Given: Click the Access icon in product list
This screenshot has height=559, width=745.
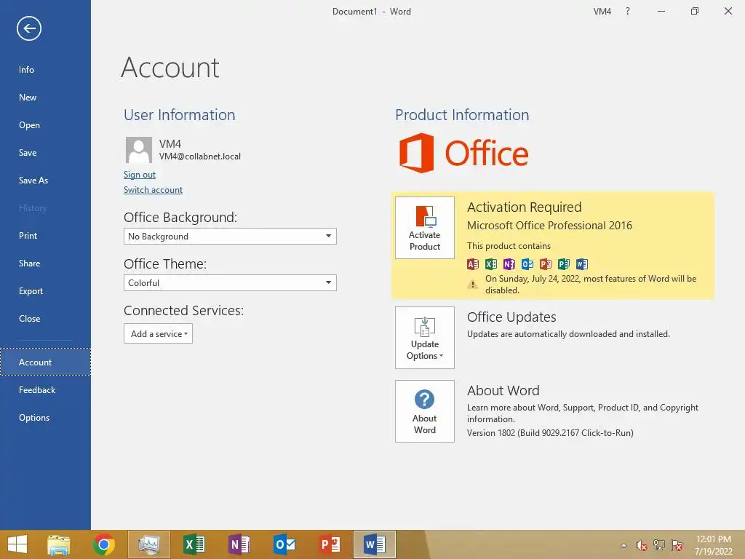Looking at the screenshot, I should pos(473,263).
